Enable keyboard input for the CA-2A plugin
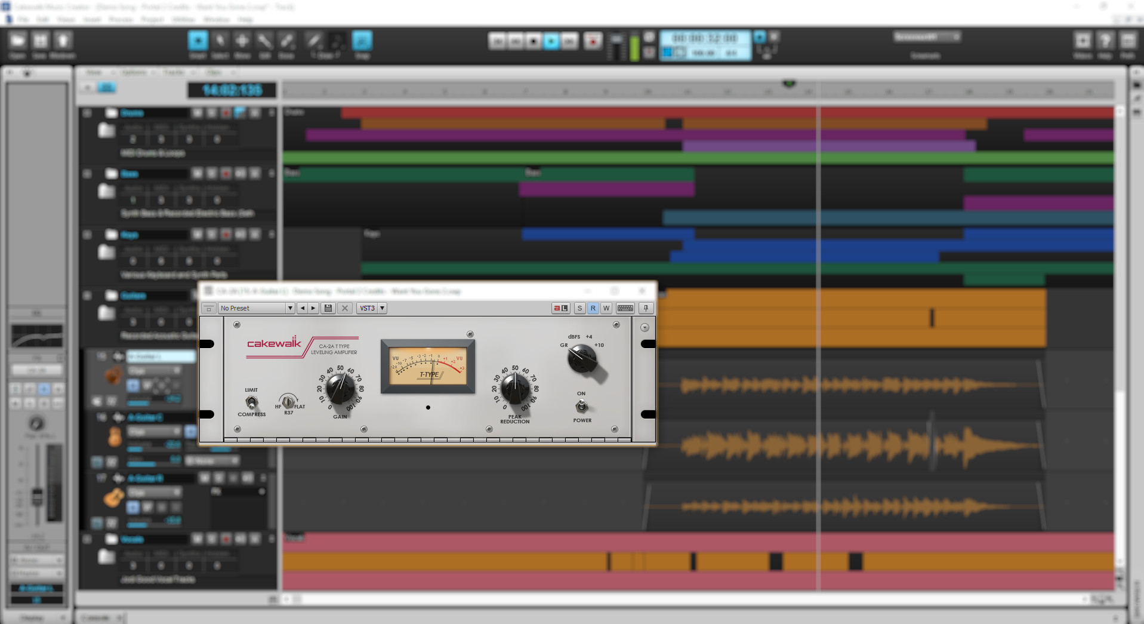Image resolution: width=1144 pixels, height=624 pixels. point(625,308)
